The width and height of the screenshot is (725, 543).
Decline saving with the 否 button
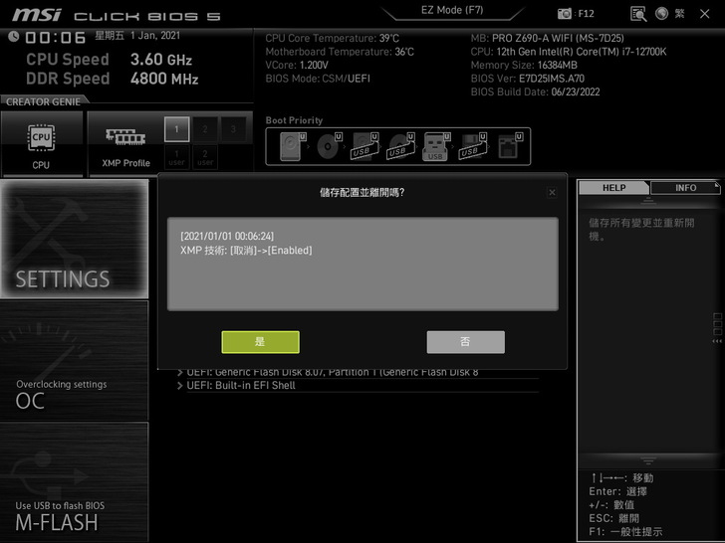[466, 342]
